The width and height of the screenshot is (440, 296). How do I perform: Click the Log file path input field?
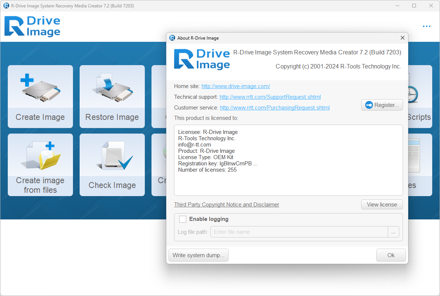299,232
